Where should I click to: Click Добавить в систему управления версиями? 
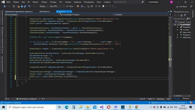click(168, 103)
